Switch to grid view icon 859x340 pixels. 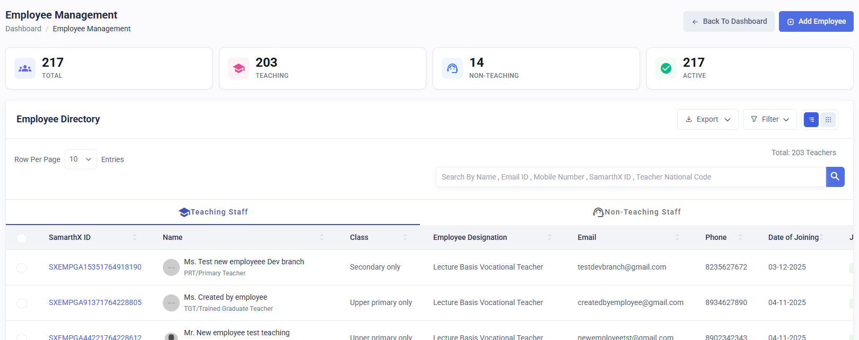tap(828, 120)
